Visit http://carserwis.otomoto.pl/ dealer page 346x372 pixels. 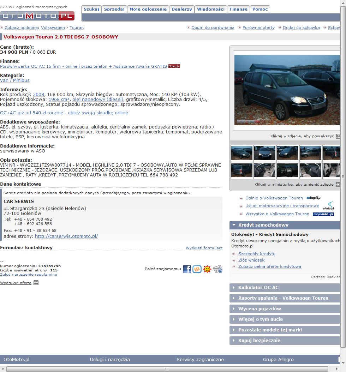point(66,236)
